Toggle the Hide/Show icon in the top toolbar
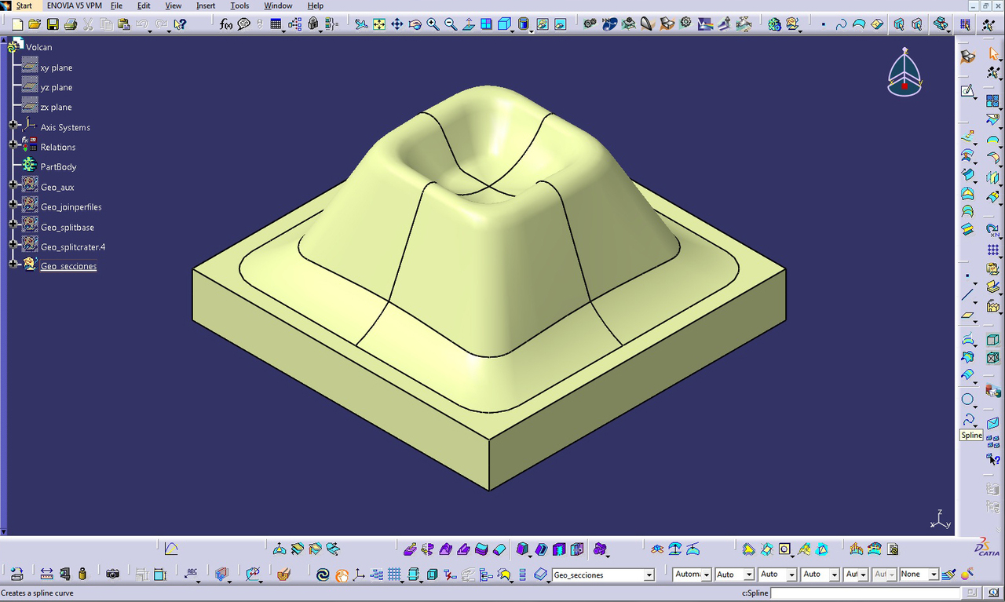Viewport: 1005px width, 602px height. (542, 24)
